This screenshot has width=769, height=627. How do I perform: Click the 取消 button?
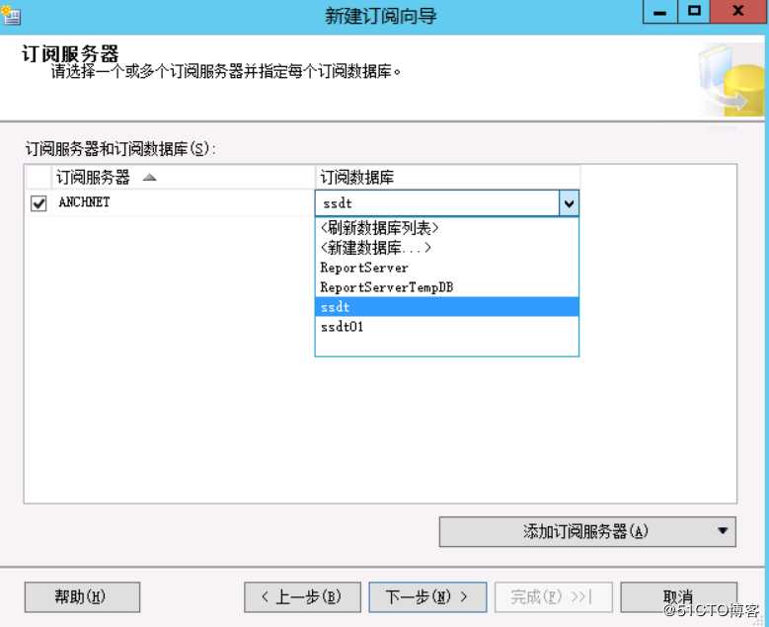(679, 597)
